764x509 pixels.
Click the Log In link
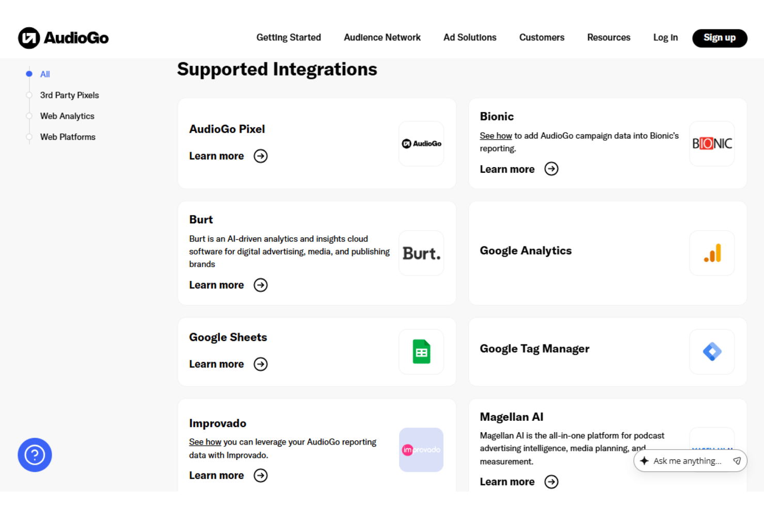point(665,38)
